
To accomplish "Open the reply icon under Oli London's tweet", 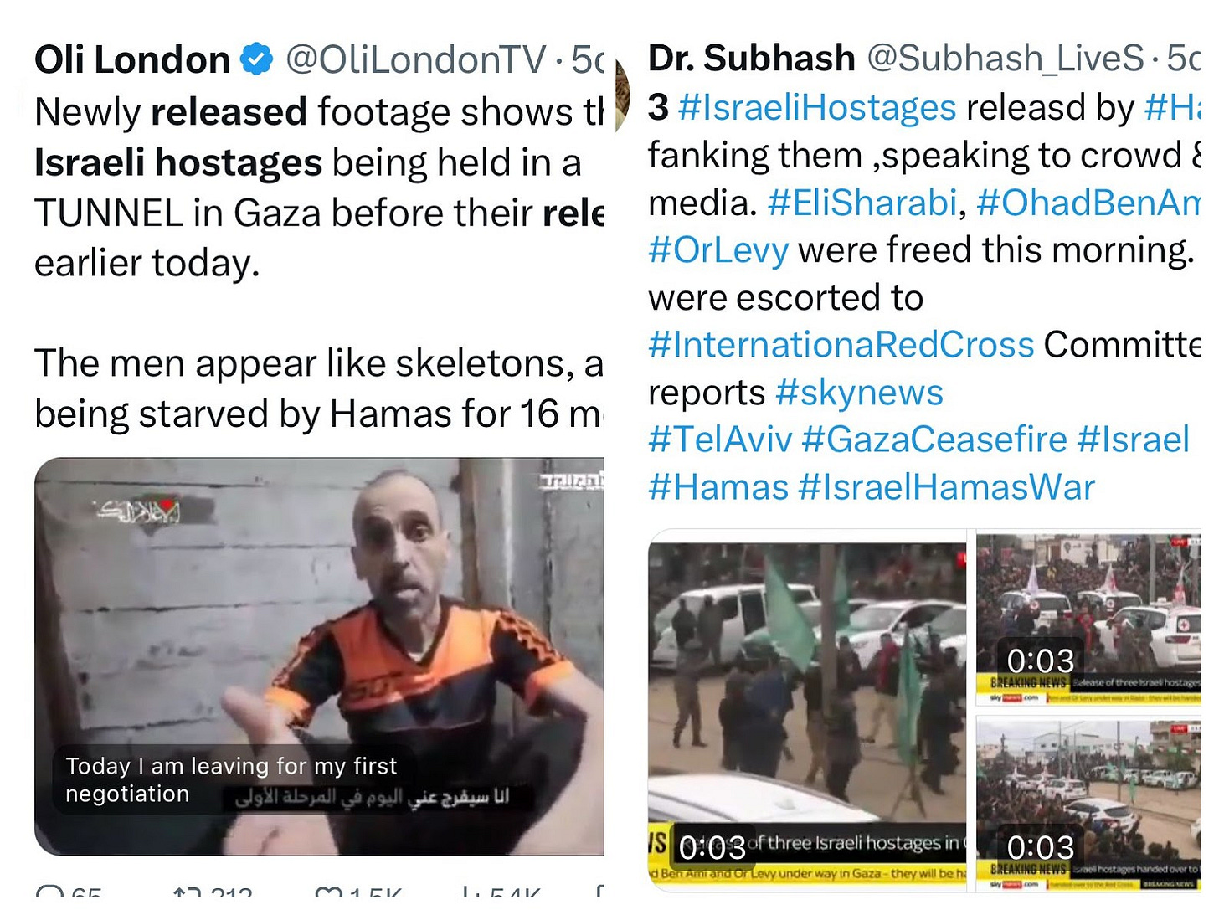I will (x=49, y=891).
